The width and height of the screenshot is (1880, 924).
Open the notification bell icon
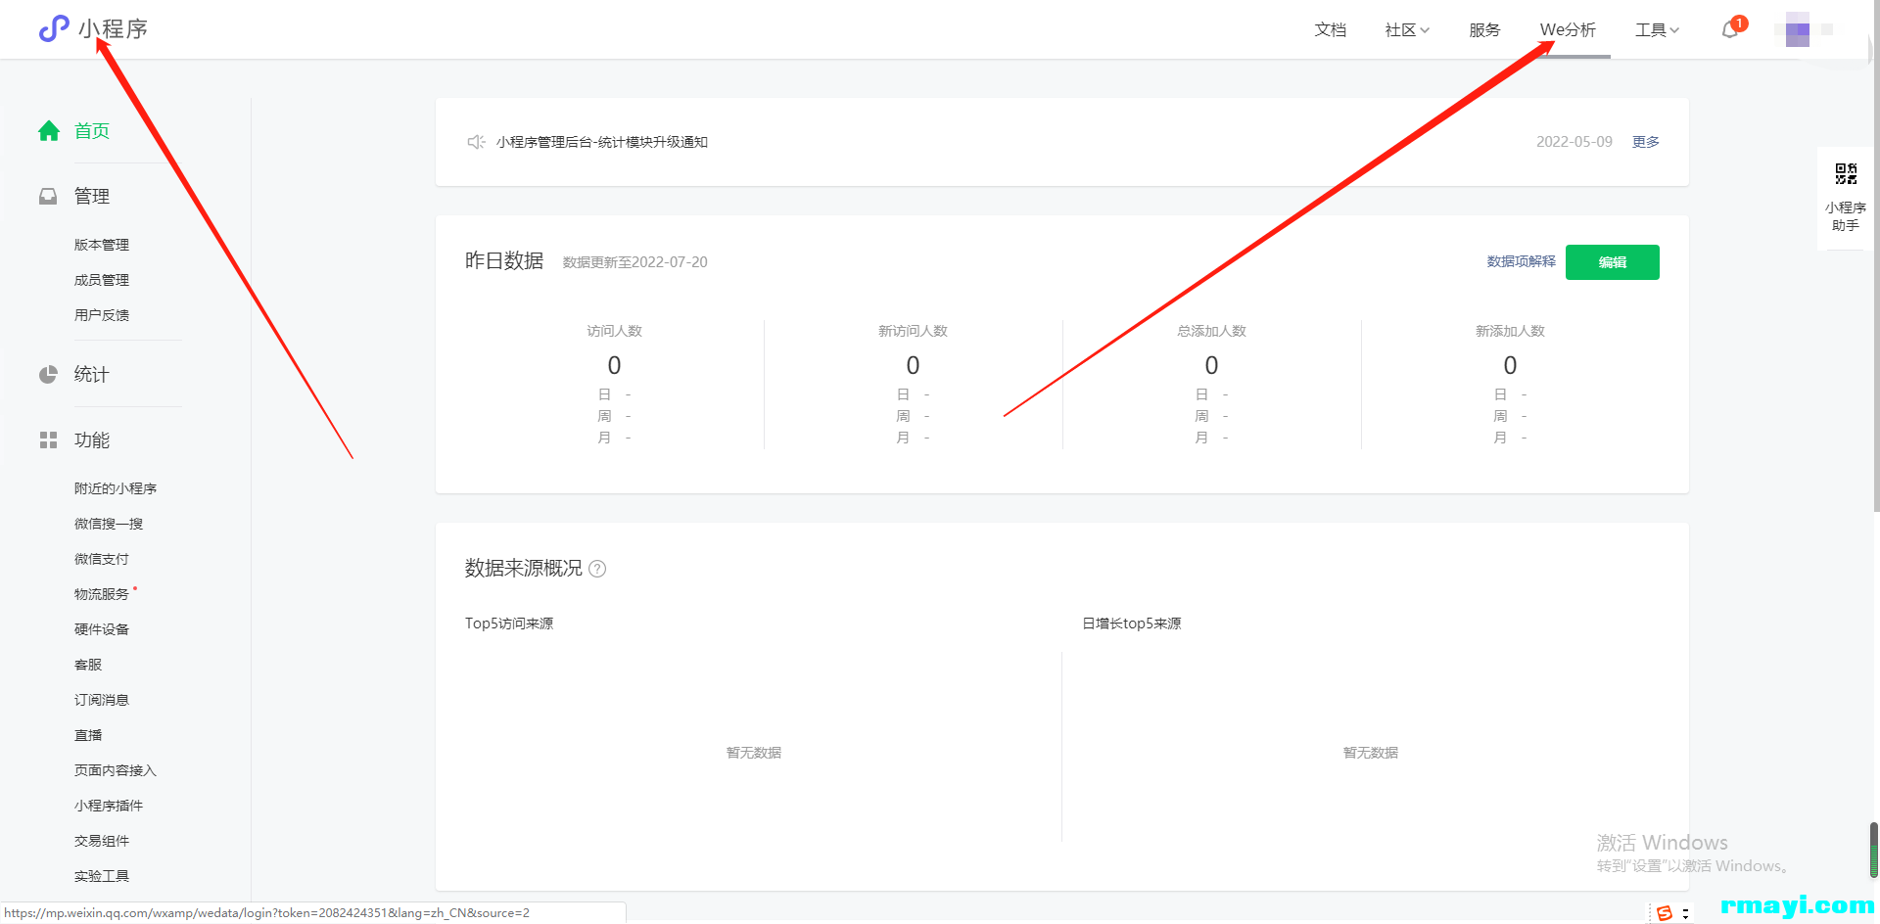coord(1730,30)
